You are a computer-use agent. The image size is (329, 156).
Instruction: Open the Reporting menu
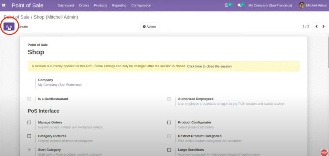119,5
